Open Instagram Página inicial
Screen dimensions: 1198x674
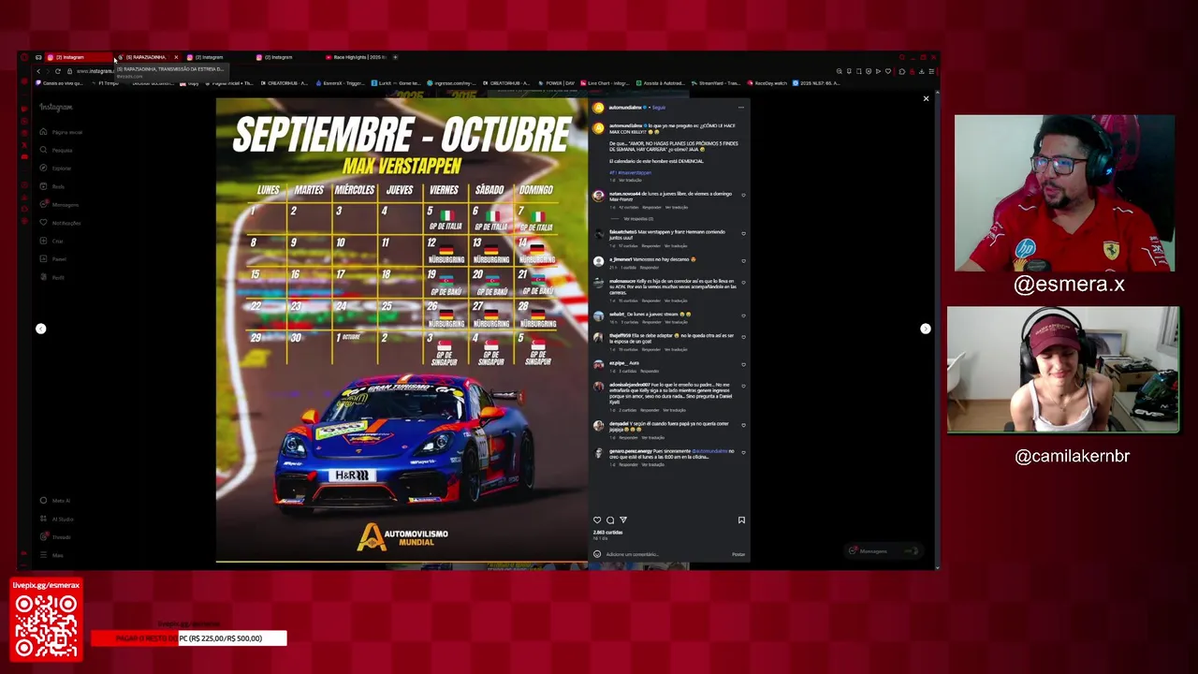tap(61, 132)
